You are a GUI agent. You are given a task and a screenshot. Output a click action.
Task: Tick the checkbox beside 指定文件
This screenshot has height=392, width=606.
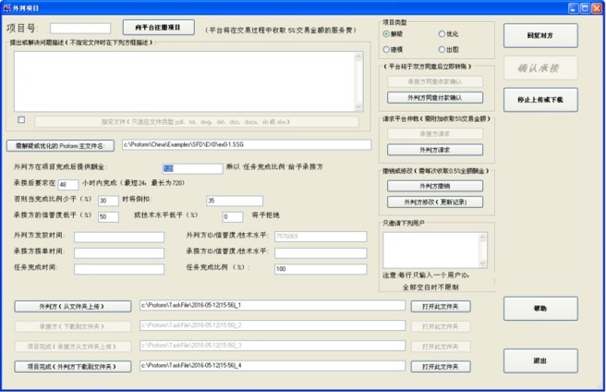coord(21,120)
